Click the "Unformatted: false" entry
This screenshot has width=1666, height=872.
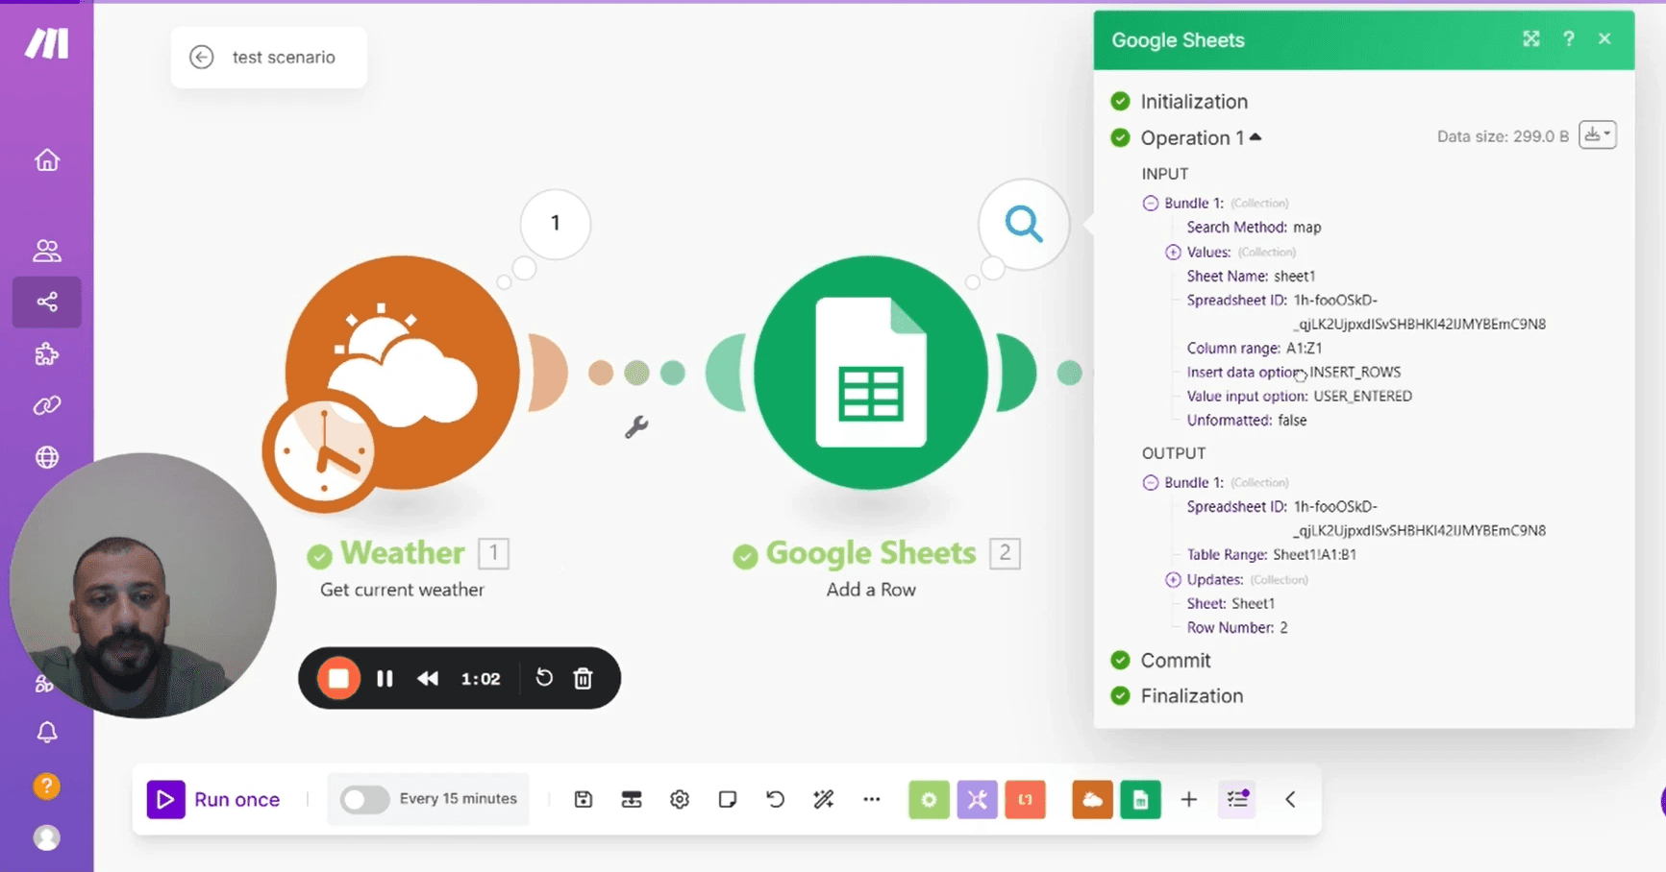pyautogui.click(x=1247, y=420)
